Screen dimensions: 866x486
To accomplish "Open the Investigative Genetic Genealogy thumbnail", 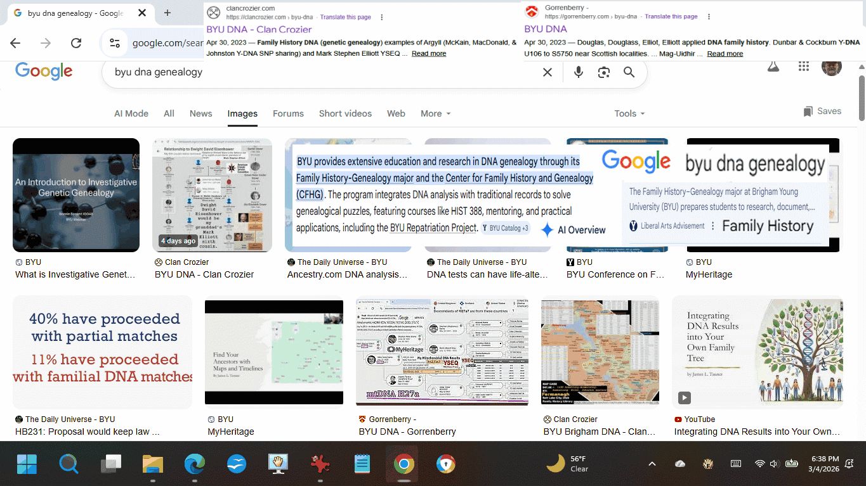I will (x=76, y=195).
